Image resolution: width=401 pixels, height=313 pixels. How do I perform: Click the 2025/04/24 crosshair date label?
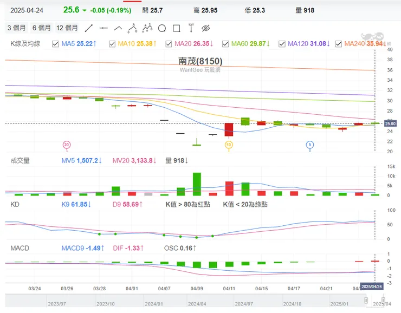coord(372,286)
